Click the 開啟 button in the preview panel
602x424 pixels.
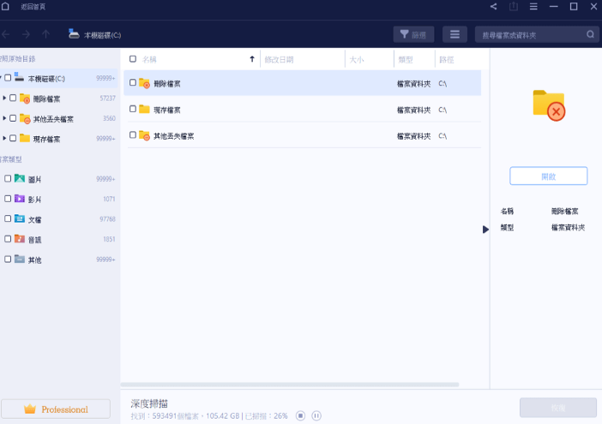tap(549, 176)
